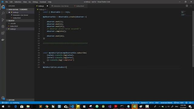Screen dimensions: 194x109
Task: Open Visual Studio purple icon on taskbar
Action: tap(109, 106)
